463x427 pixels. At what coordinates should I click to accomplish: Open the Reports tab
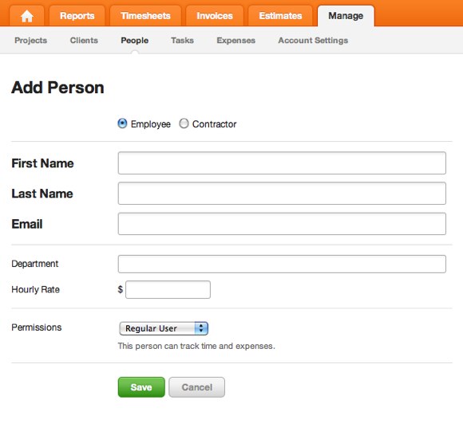coord(77,16)
